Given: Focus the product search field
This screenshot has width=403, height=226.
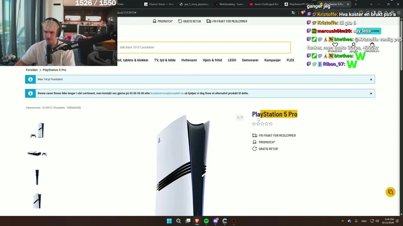Looking at the screenshot, I should click(204, 47).
